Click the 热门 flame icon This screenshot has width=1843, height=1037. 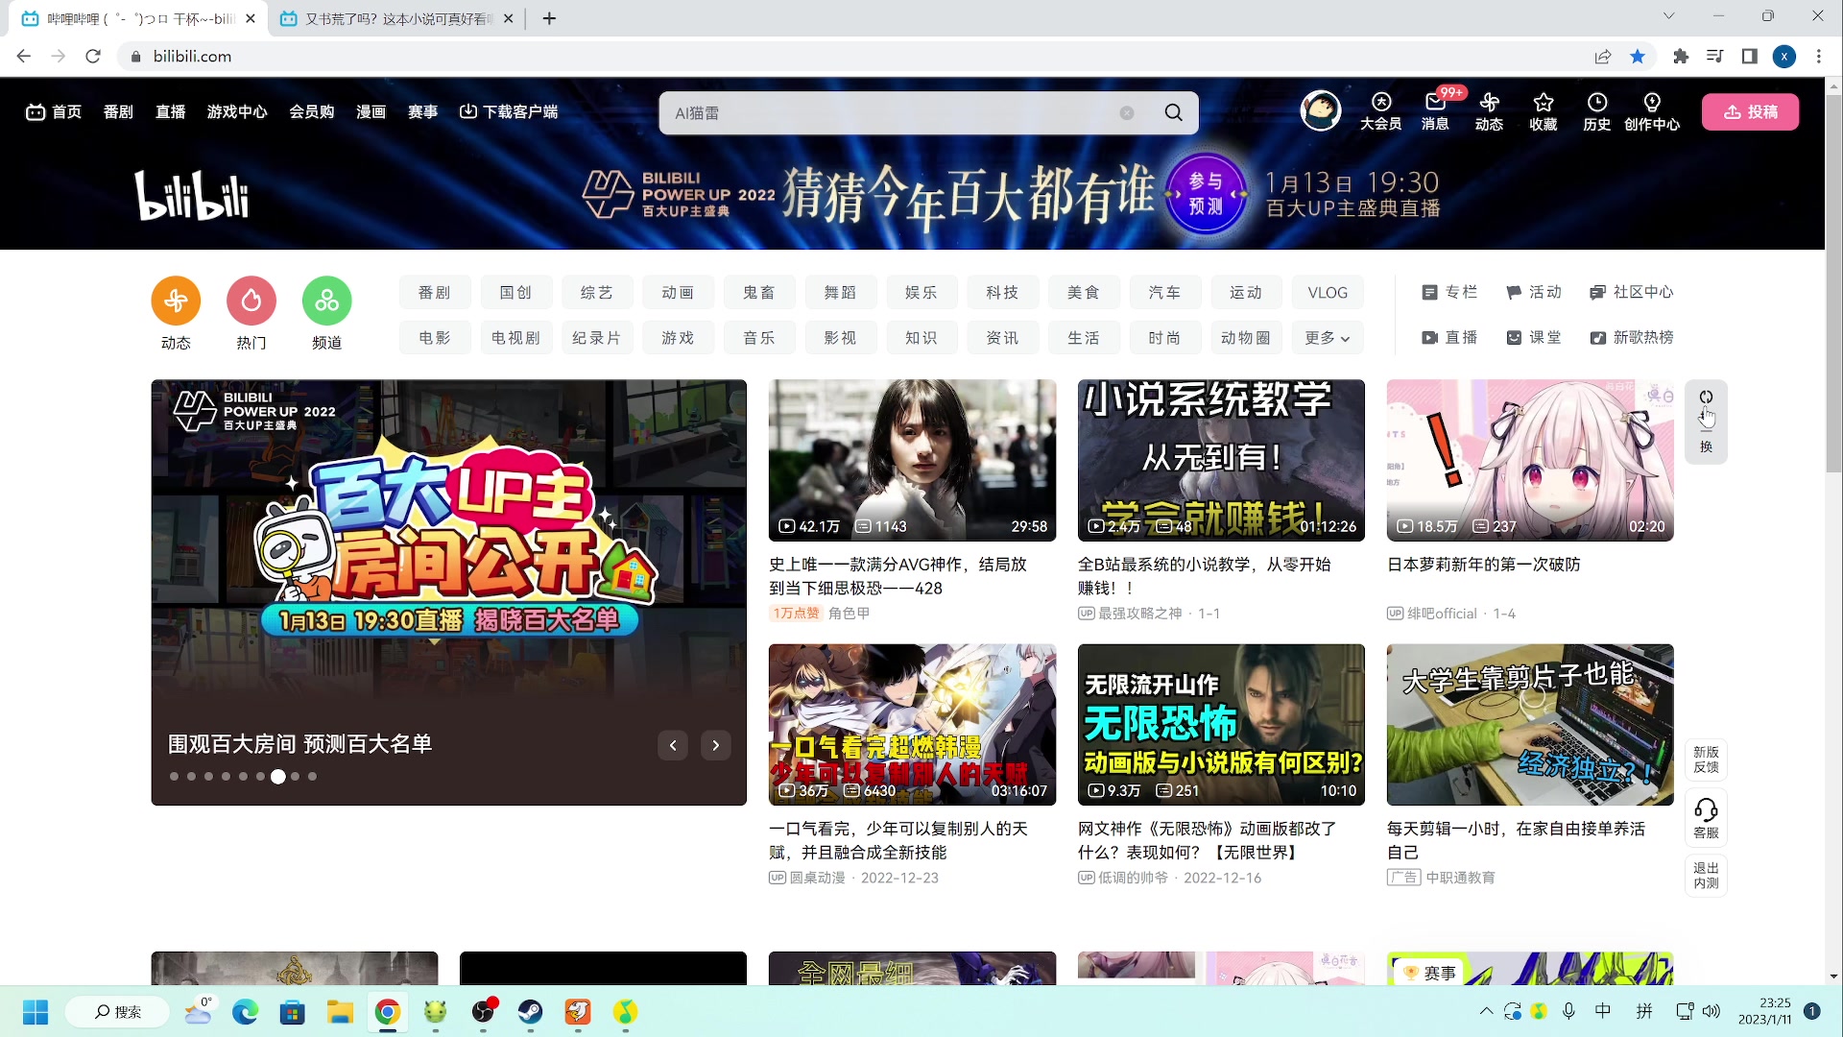[251, 301]
